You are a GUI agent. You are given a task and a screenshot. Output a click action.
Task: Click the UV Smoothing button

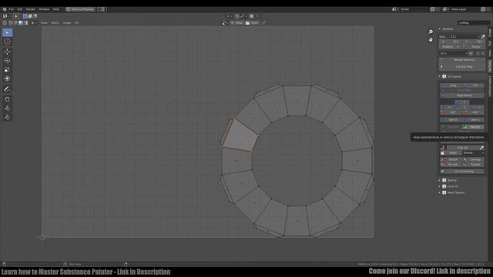[x=462, y=172]
